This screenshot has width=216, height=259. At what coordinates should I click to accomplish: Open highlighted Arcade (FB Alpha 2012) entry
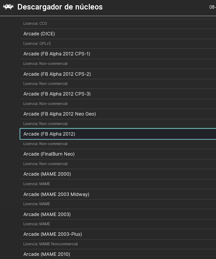pos(49,134)
